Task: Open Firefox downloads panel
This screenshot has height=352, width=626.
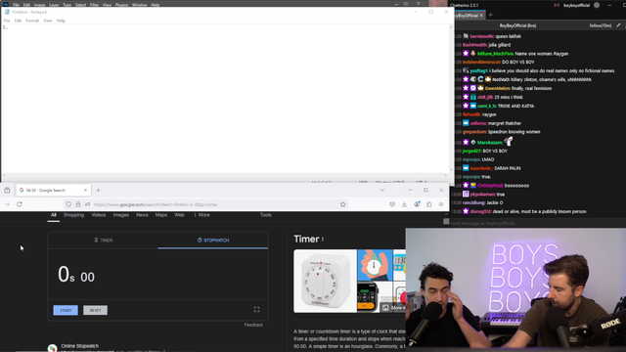Action: tap(404, 204)
